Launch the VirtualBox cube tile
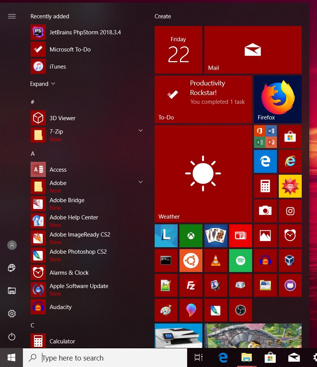The width and height of the screenshot is (317, 367). [290, 261]
